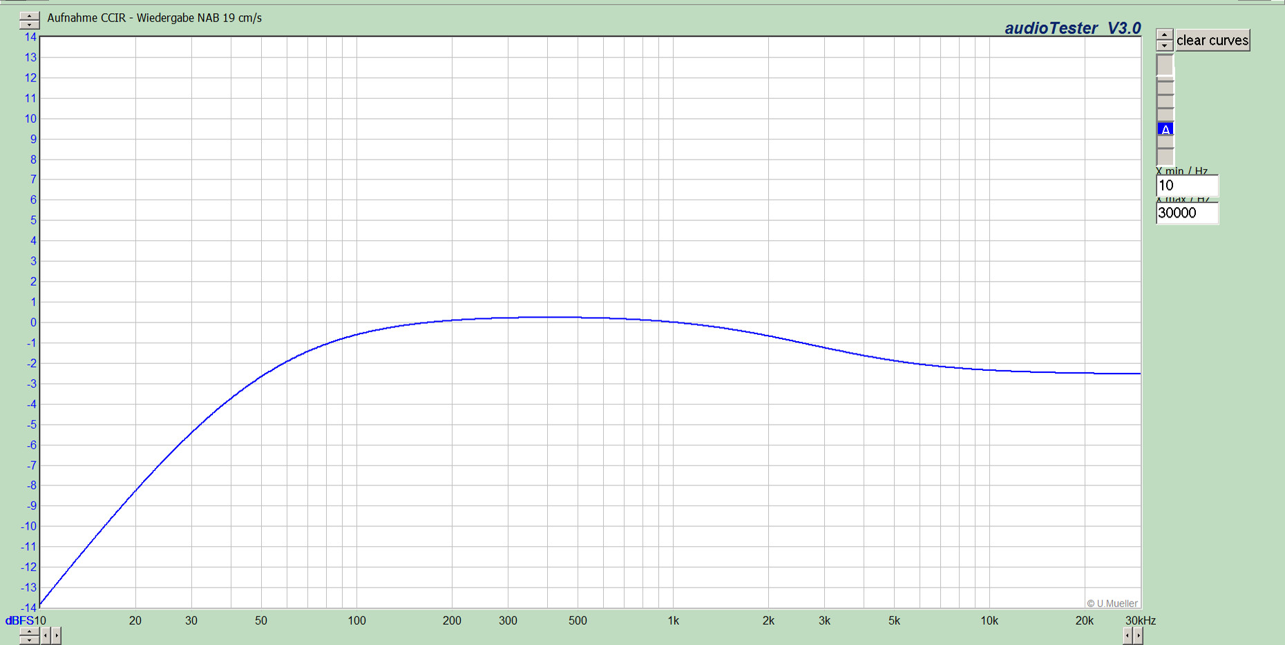Focus the X max / Hz field showing 30000
Screen dimensions: 1285x645
pyautogui.click(x=1187, y=213)
